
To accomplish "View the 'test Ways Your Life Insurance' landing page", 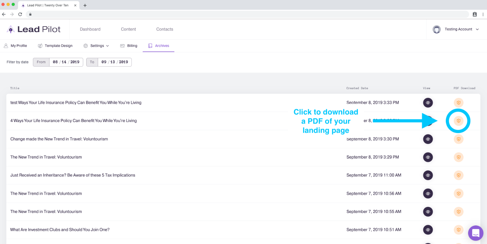I will 428,103.
